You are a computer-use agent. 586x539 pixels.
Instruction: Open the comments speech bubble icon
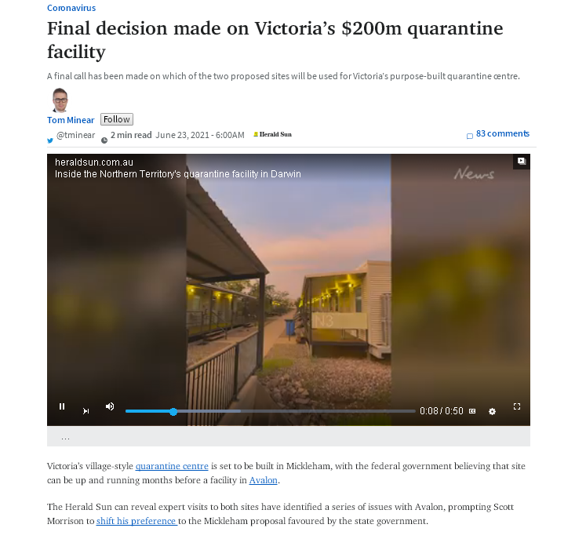point(470,136)
